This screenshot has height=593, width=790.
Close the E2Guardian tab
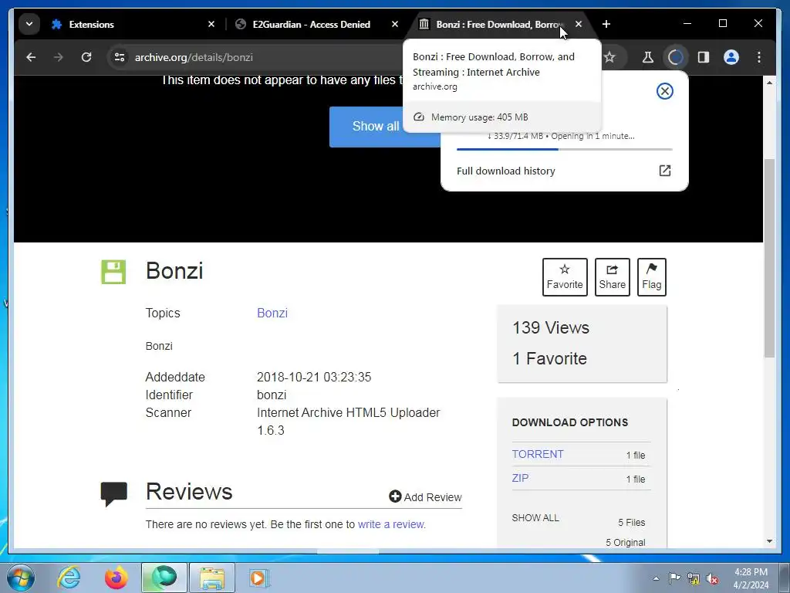coord(395,24)
